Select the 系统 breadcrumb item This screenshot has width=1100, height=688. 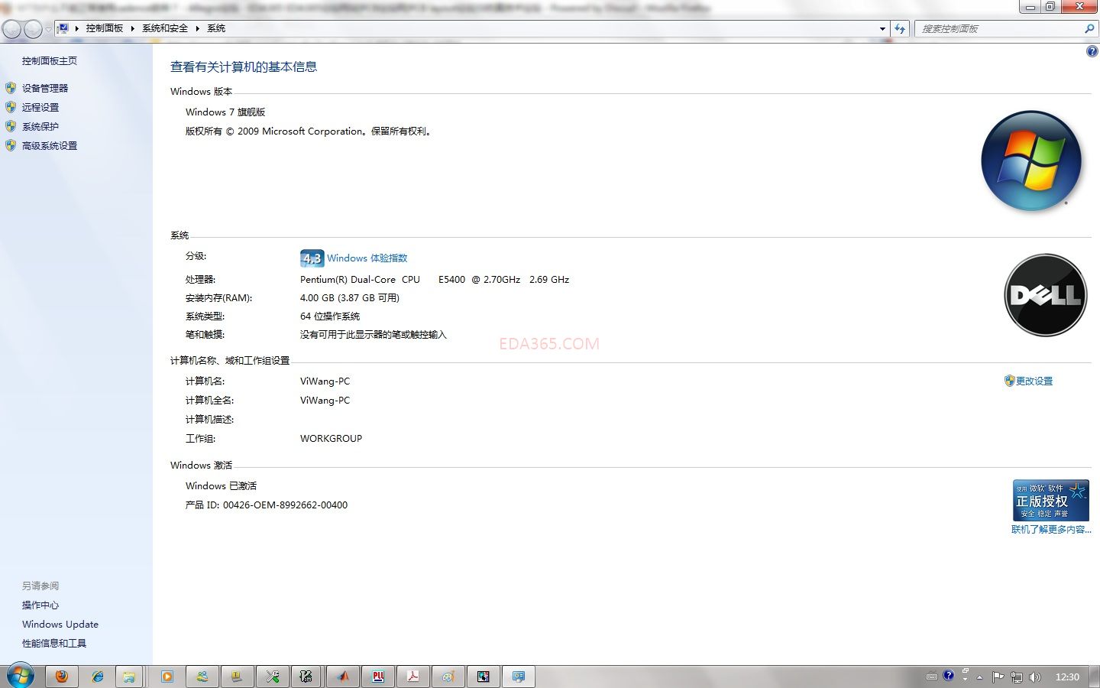pos(216,28)
